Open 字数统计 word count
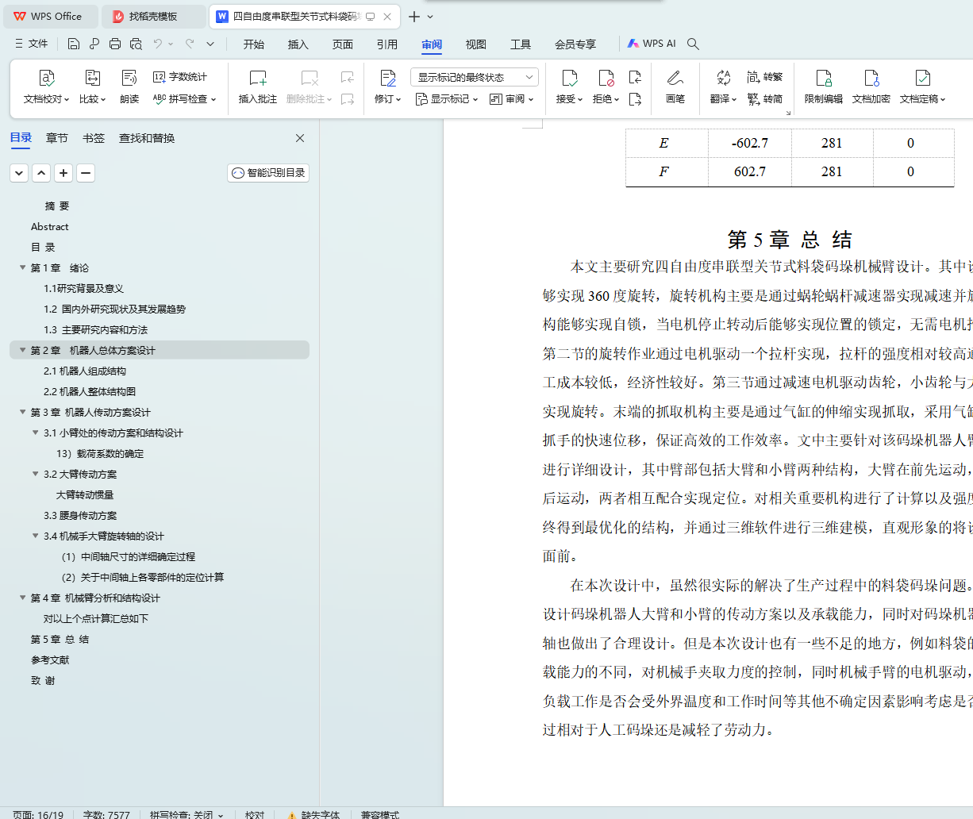 (x=180, y=77)
